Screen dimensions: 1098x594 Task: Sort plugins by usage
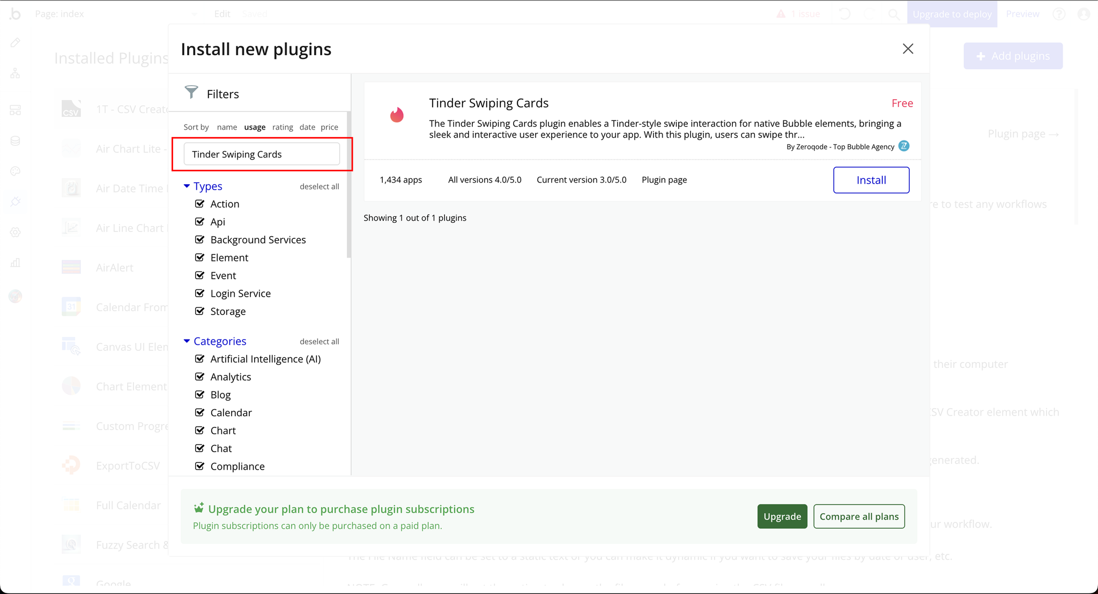255,127
